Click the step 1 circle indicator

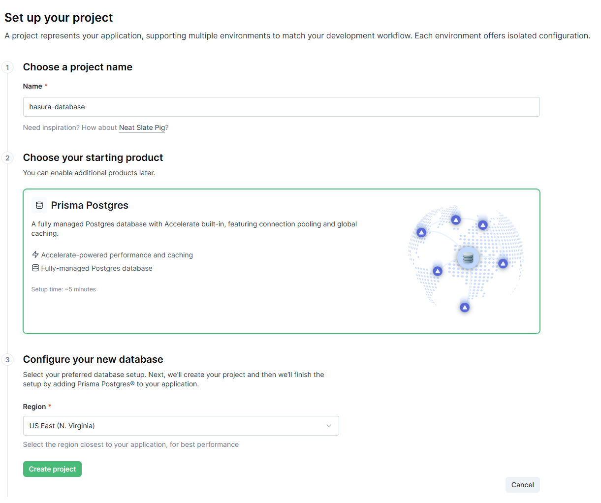(x=7, y=67)
